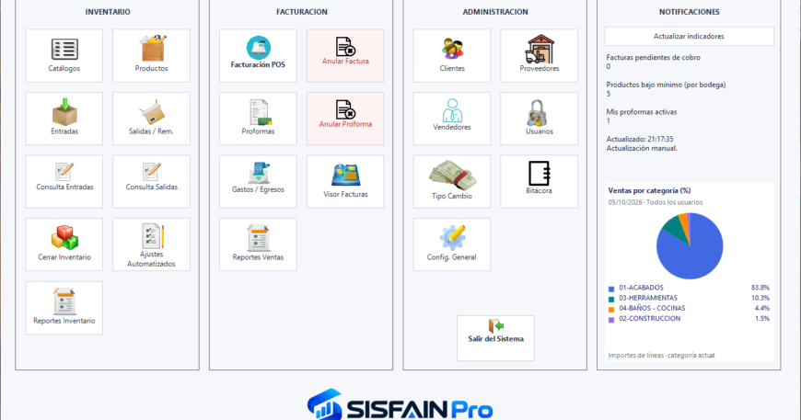Open the Proformas module
The height and width of the screenshot is (420, 801).
(x=258, y=119)
